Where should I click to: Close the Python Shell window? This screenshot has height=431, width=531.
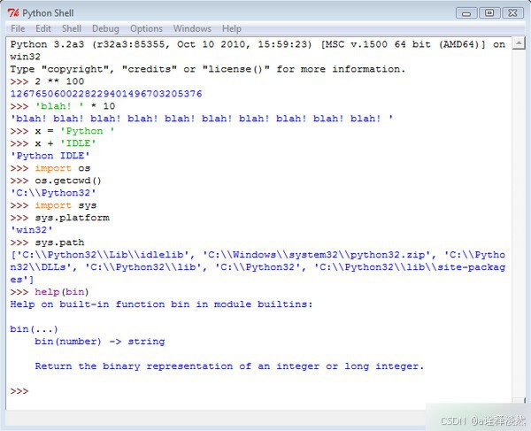click(512, 13)
